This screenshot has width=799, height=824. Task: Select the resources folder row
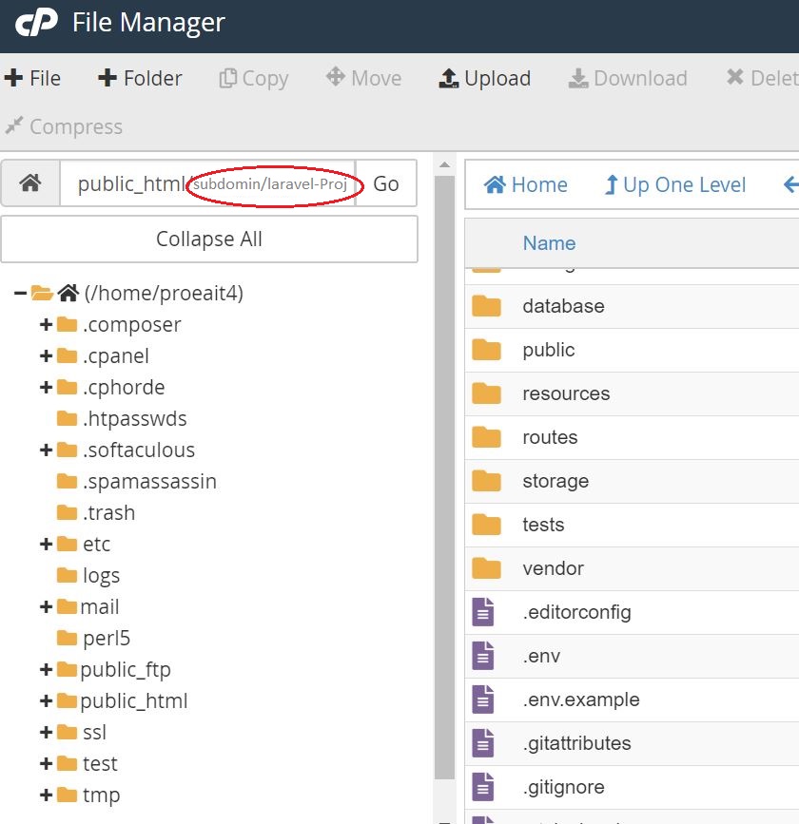(x=632, y=393)
